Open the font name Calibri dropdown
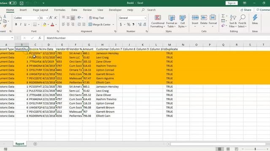 click(x=38, y=18)
